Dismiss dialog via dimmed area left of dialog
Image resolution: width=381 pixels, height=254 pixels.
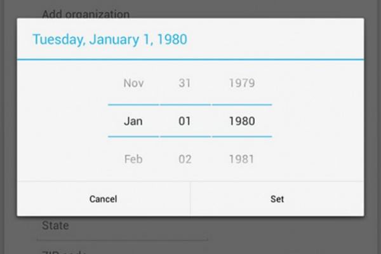click(x=8, y=127)
